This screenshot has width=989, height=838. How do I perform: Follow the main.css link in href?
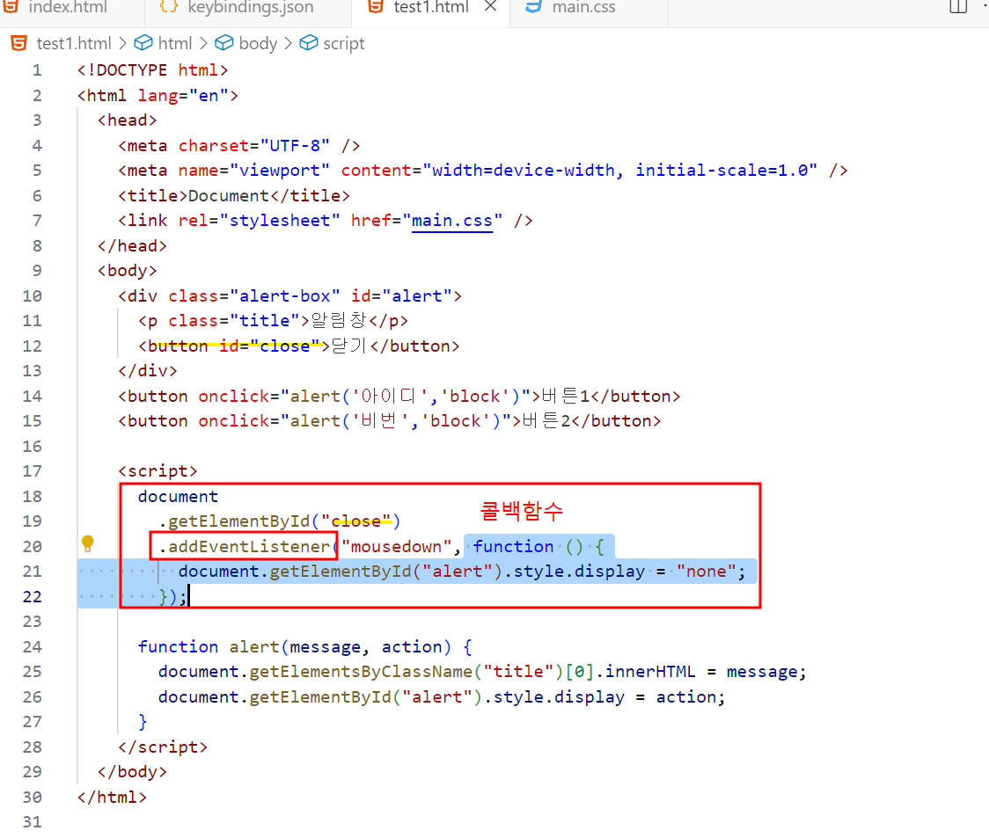point(451,221)
